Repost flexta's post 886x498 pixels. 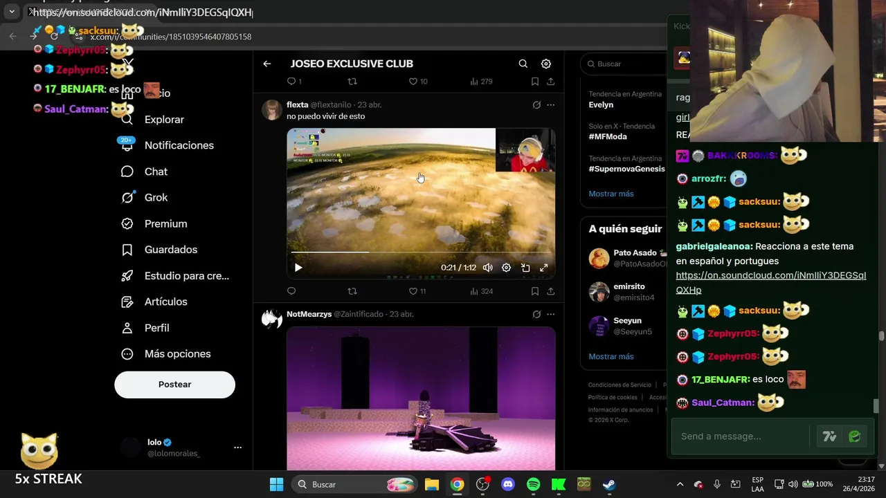pos(352,291)
